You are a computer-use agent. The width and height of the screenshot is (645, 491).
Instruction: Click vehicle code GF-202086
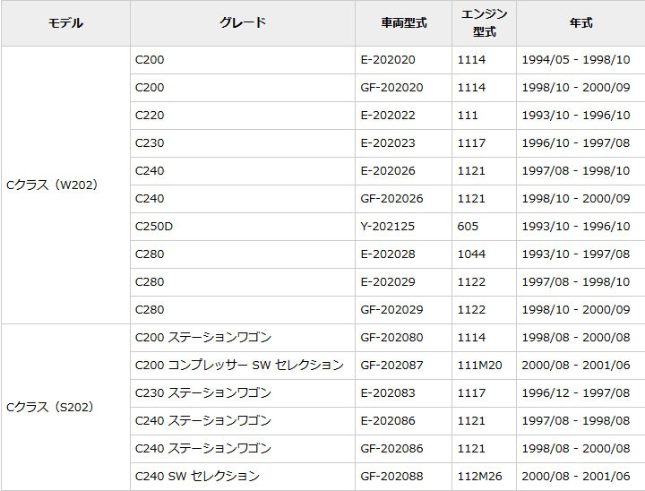pos(391,449)
